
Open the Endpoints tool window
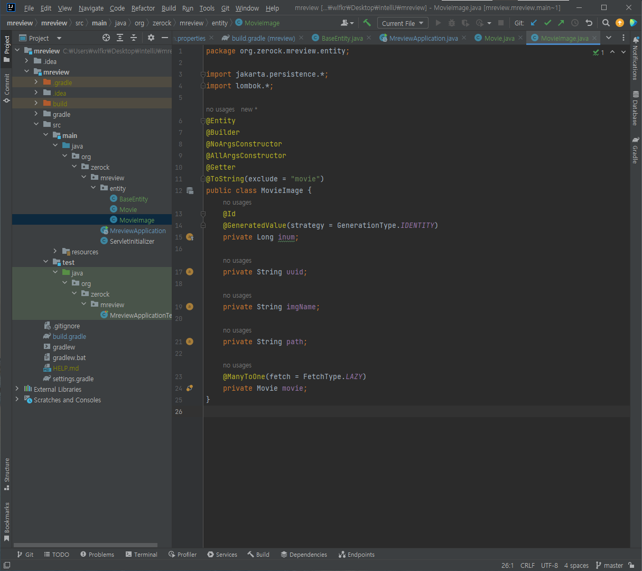(x=357, y=555)
